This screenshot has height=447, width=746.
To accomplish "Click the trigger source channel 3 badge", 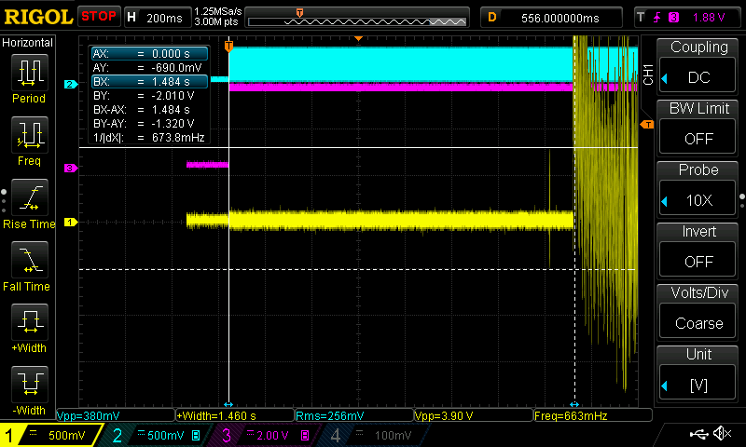I will pyautogui.click(x=673, y=18).
